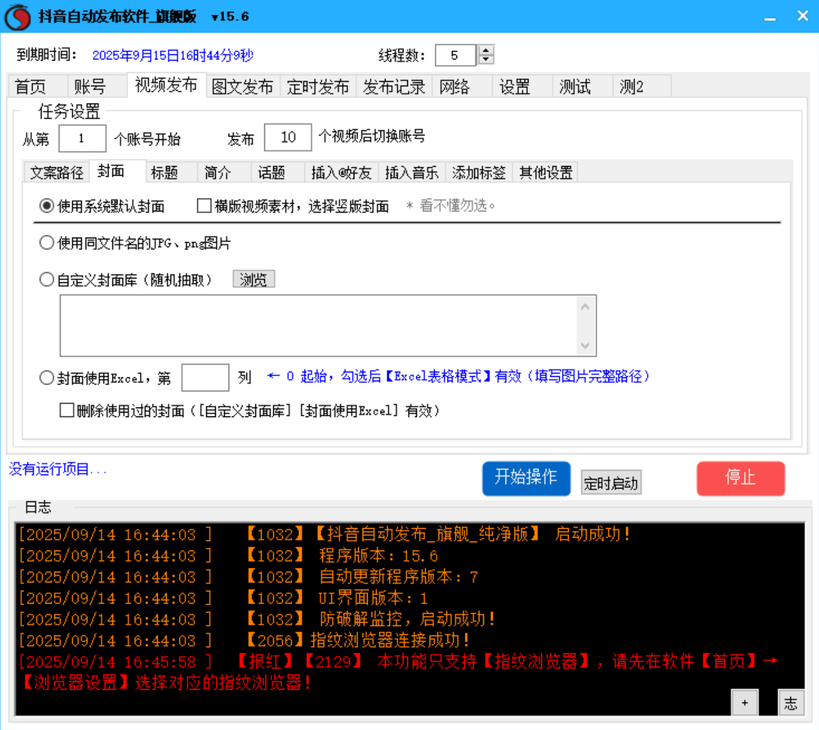Click the 开始操作 button

tap(525, 478)
